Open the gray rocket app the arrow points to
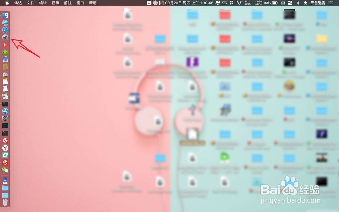Viewport: 339px width, 212px height. tap(5, 37)
